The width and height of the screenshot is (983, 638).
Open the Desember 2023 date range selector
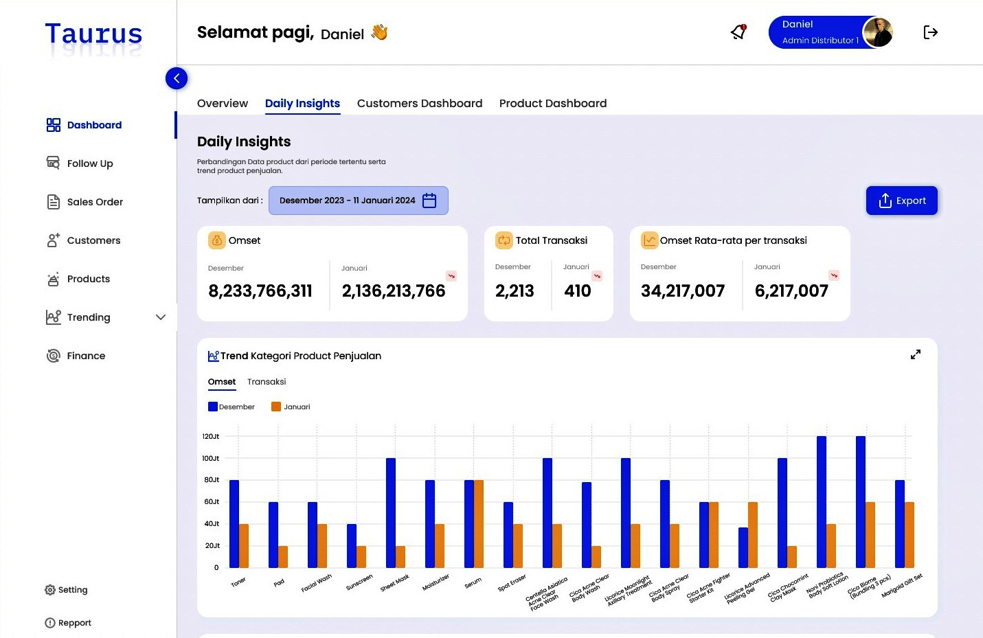348,201
